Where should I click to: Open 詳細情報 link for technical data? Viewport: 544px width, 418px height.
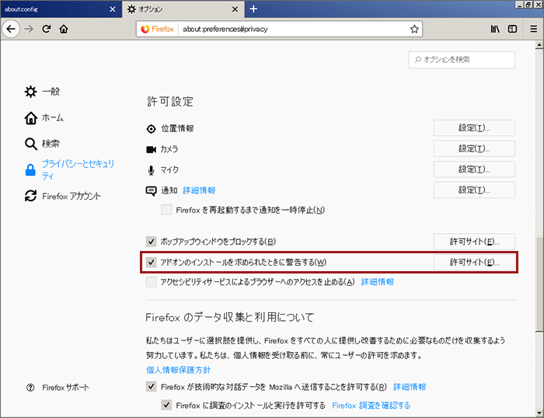[410, 387]
